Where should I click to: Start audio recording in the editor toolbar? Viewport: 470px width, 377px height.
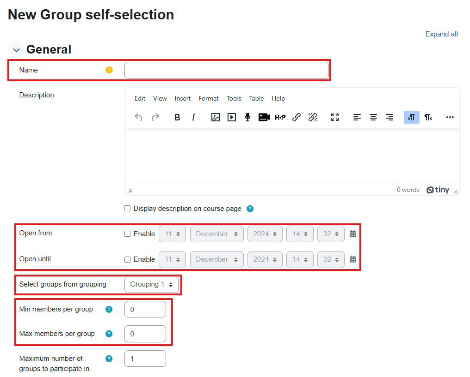point(247,117)
